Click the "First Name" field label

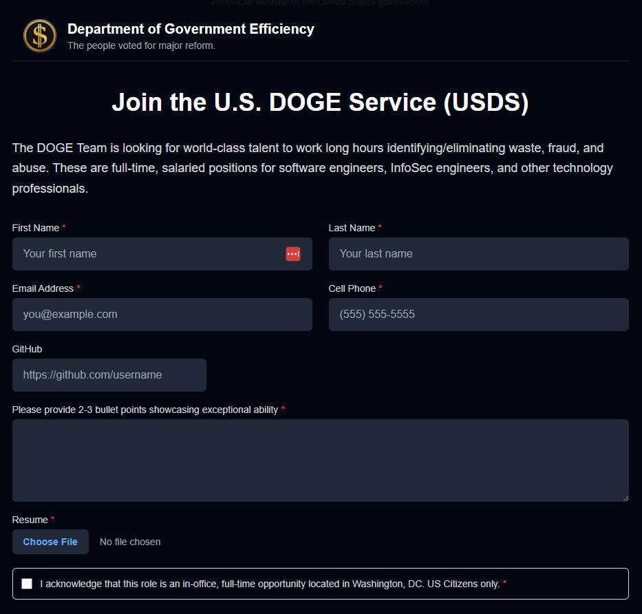pos(36,228)
